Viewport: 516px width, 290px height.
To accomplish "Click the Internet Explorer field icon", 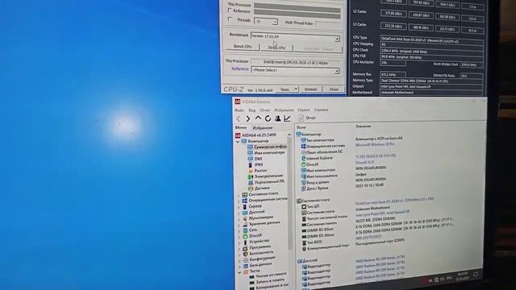I will point(303,158).
